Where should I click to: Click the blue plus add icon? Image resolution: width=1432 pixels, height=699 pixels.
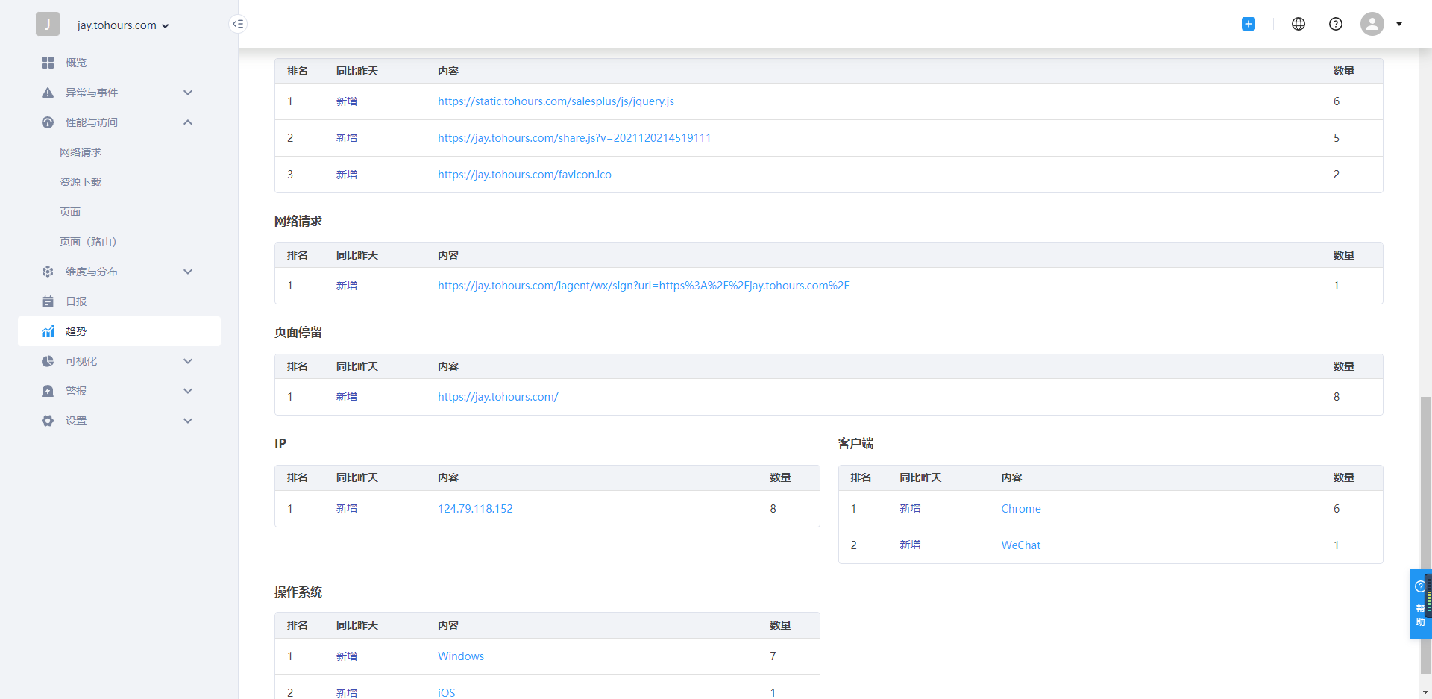point(1248,24)
